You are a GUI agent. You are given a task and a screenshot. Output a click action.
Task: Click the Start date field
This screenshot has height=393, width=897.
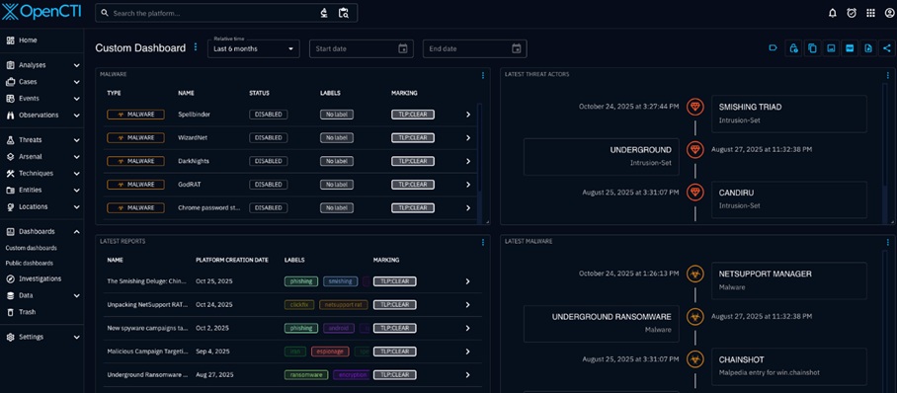point(361,48)
